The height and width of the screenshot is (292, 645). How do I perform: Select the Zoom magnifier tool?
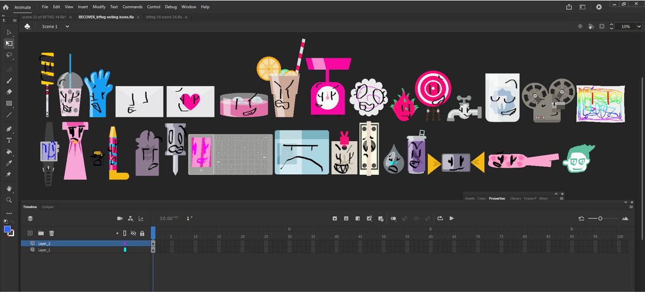tap(9, 200)
